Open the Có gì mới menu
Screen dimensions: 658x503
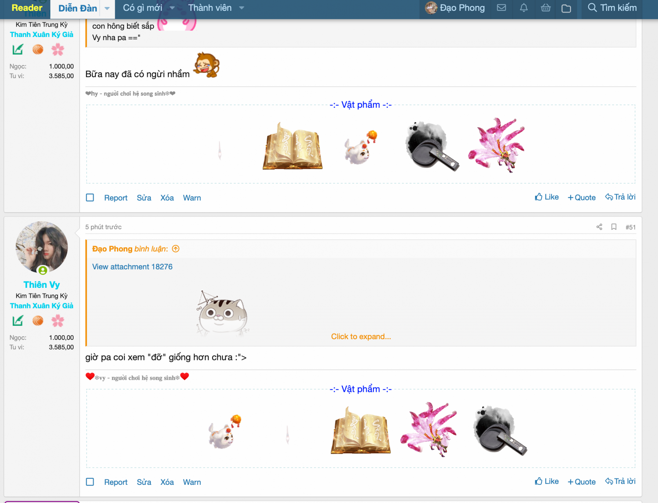point(142,8)
